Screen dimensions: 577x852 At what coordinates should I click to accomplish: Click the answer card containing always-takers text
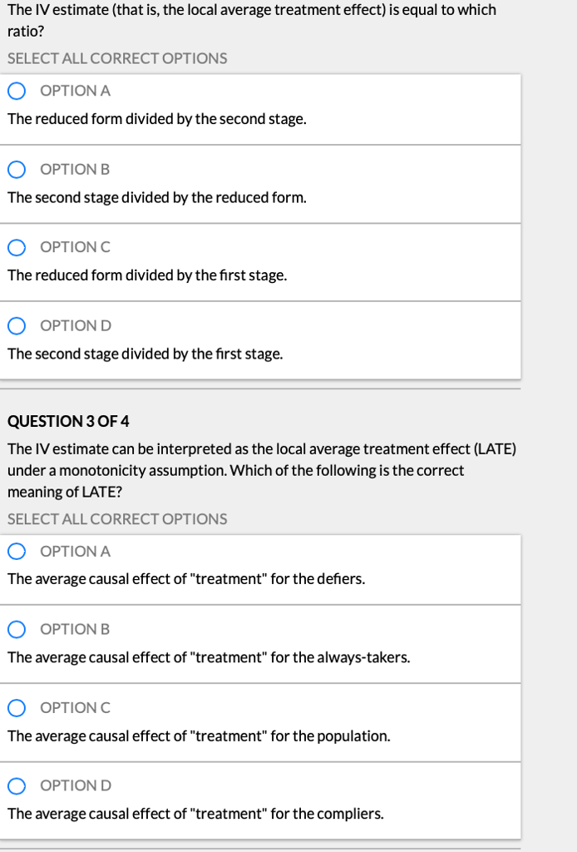coord(261,643)
